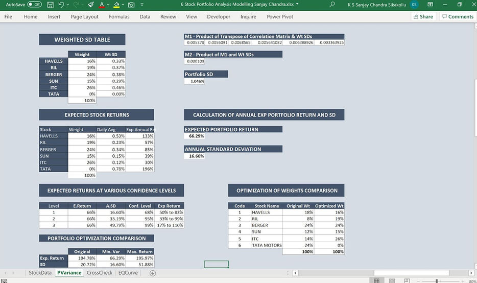The width and height of the screenshot is (477, 283).
Task: Click the next sheet navigation arrow
Action: [x=13, y=273]
